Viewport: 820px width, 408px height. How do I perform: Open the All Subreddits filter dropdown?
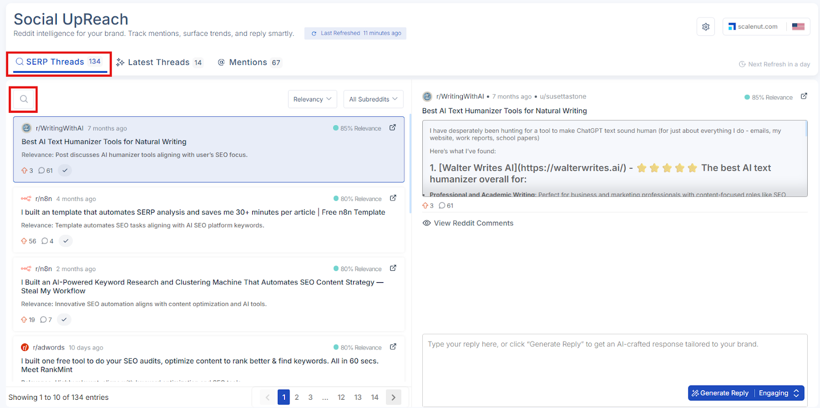(x=373, y=99)
